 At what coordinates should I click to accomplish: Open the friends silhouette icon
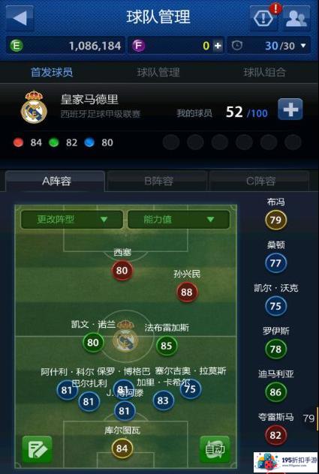[296, 19]
